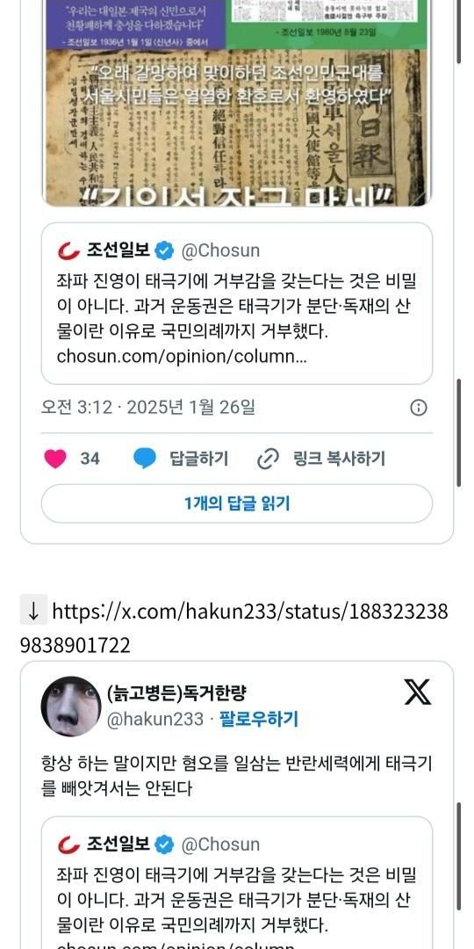
Task: Click the blue reply bubble icon
Action: tap(145, 459)
